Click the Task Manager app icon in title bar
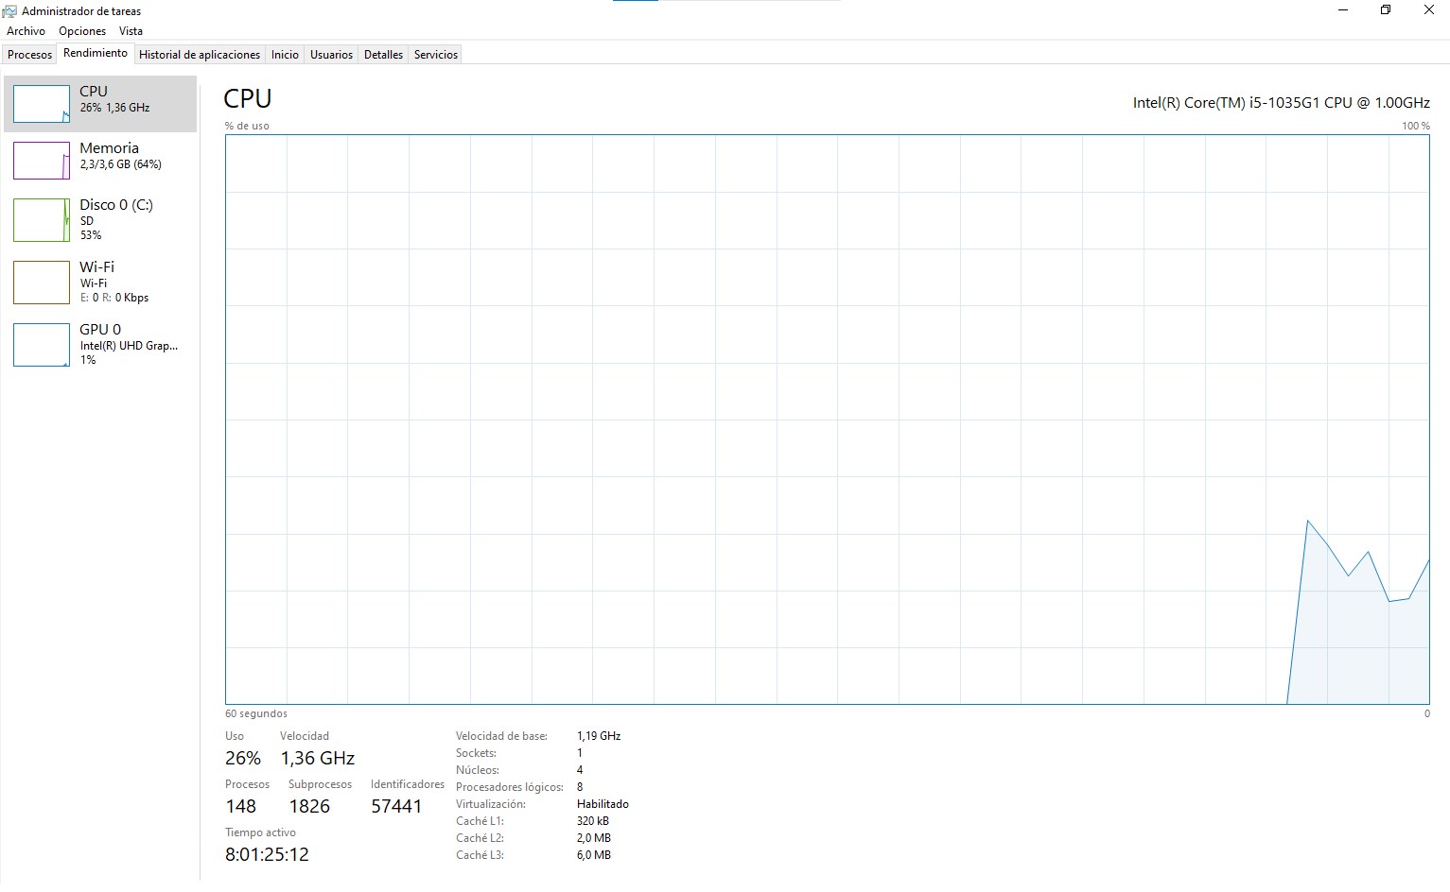 coord(9,11)
